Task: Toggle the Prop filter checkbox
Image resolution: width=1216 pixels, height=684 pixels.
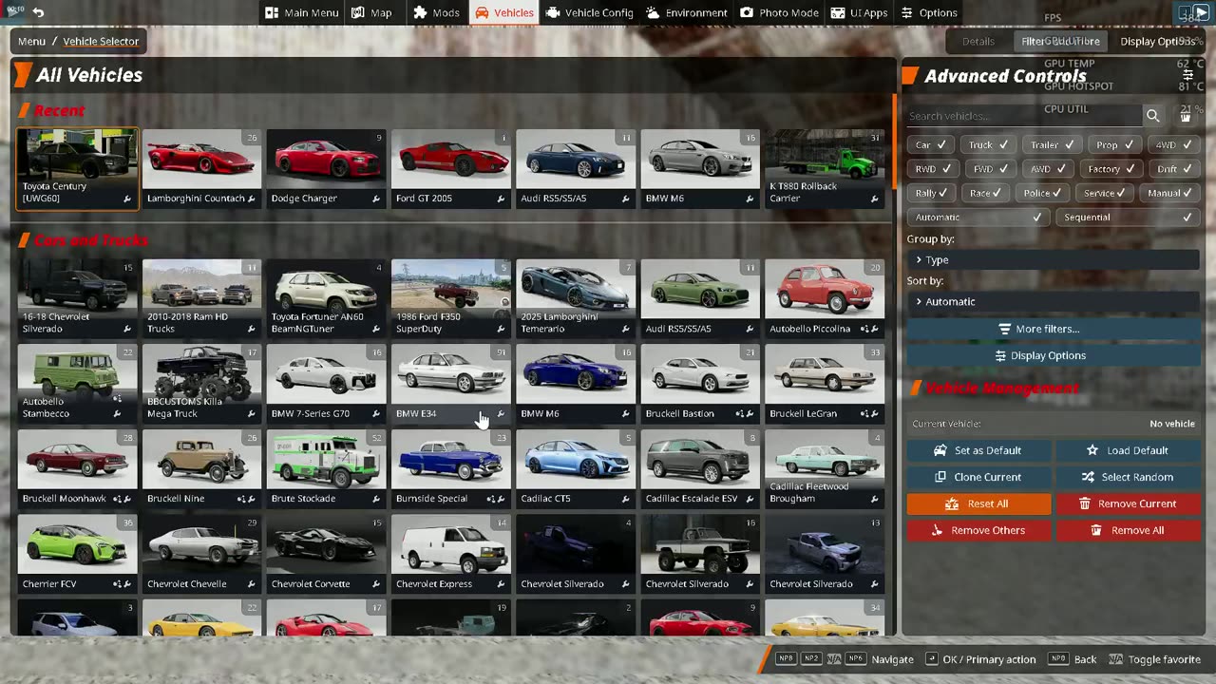Action: tap(1114, 145)
